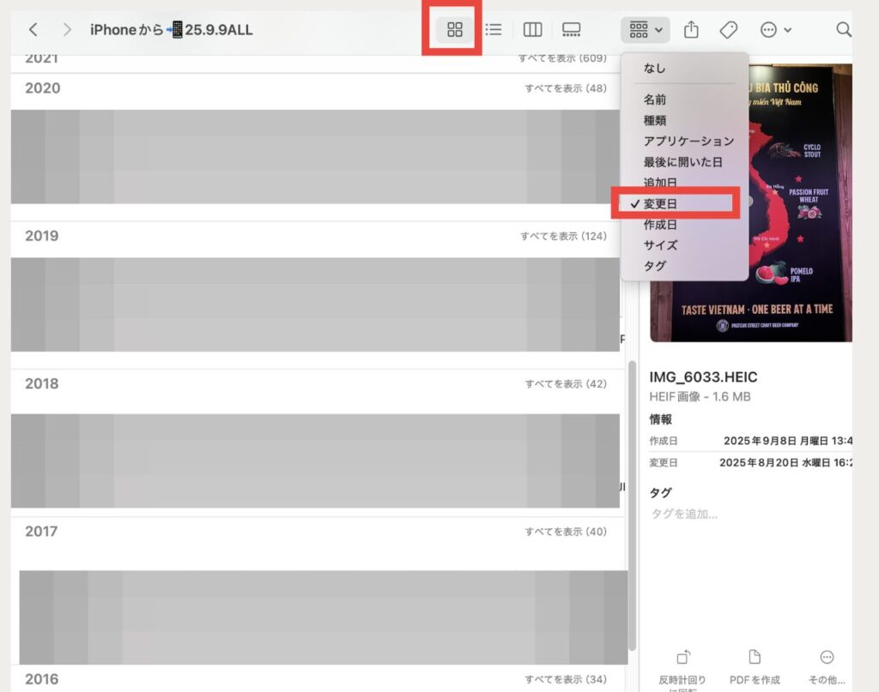Select 変更日 in grouping menu
The width and height of the screenshot is (879, 692).
pyautogui.click(x=661, y=204)
